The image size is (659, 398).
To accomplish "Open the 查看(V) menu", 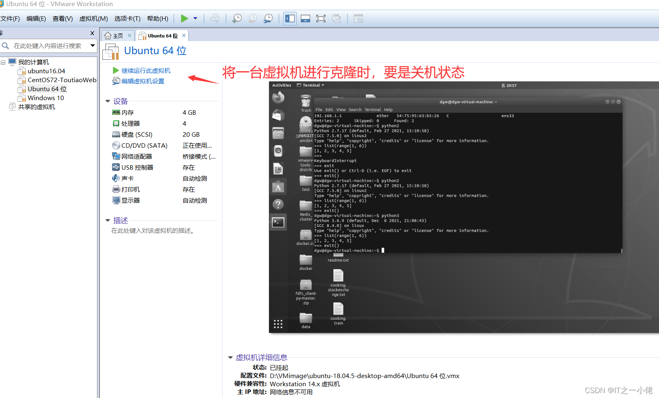I will point(63,18).
